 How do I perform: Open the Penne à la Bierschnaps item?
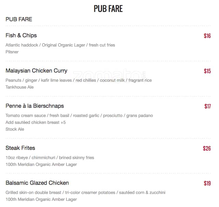35,106
